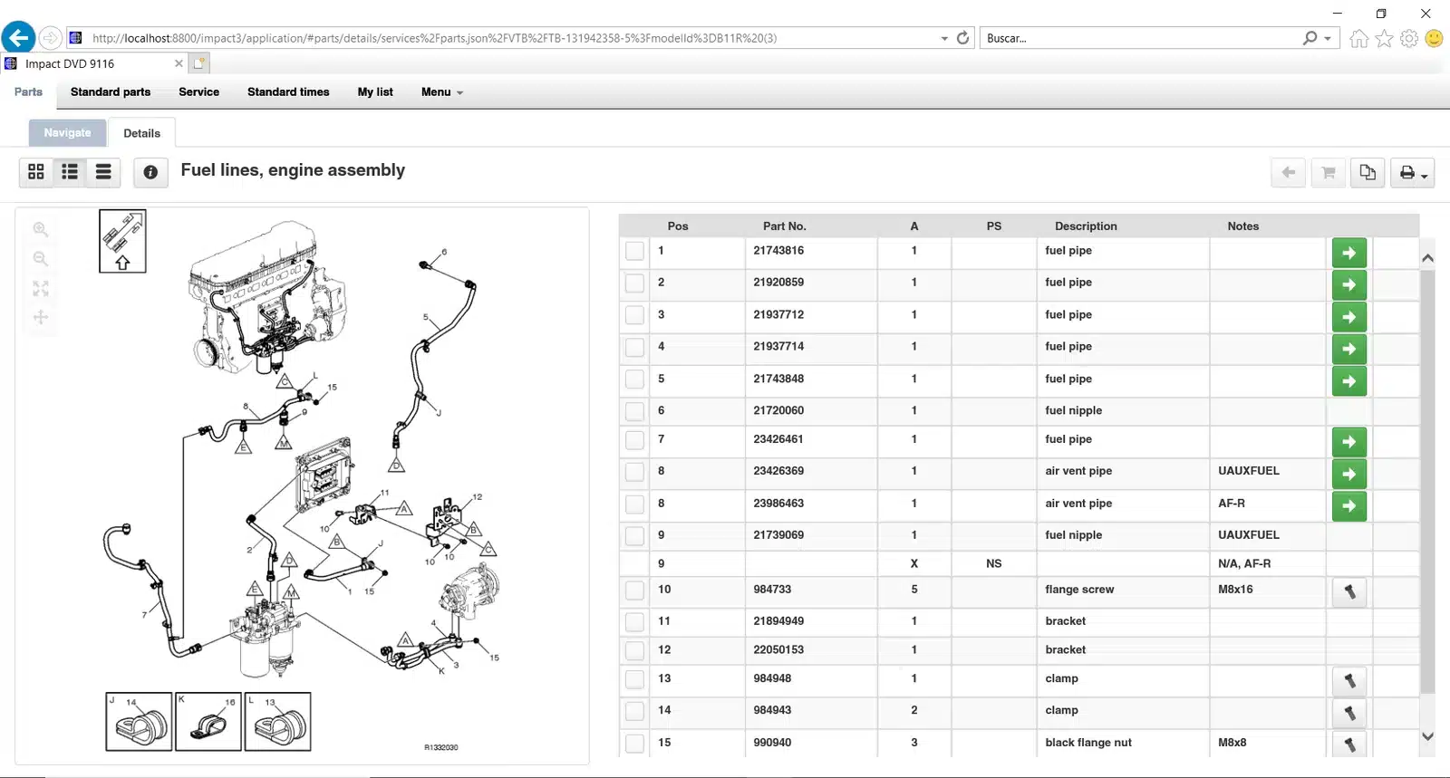
Task: Switch to grid thumbnail view icon
Action: (x=36, y=171)
